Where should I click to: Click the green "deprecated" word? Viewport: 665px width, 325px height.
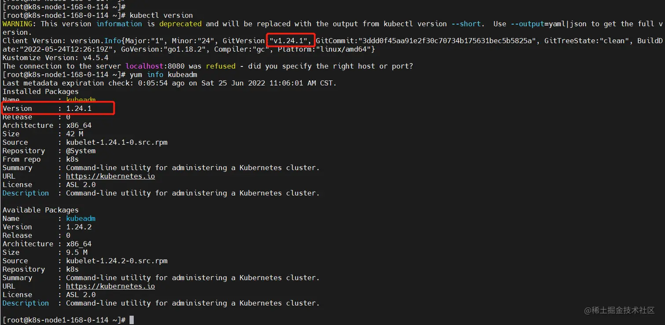coord(180,24)
